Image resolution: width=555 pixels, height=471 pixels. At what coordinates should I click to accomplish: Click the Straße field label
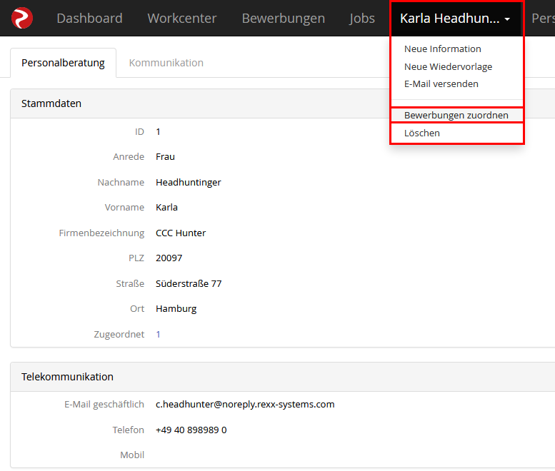[130, 283]
